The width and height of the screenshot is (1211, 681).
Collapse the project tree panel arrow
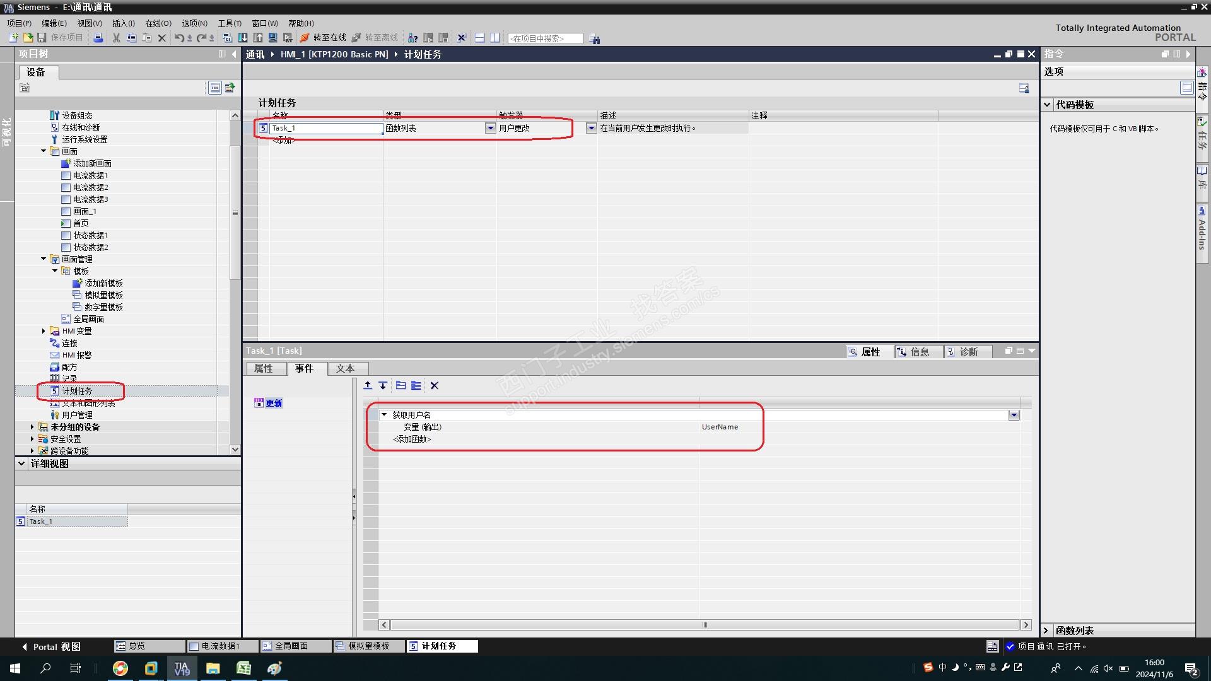pyautogui.click(x=234, y=54)
